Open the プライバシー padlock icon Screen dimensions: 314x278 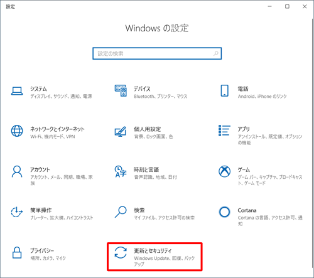(x=17, y=252)
